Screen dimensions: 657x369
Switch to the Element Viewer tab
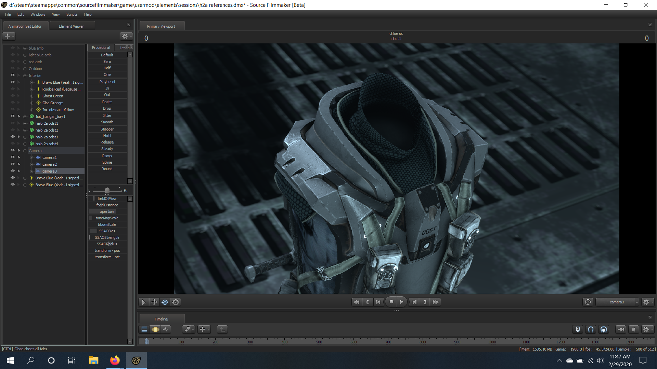point(71,26)
